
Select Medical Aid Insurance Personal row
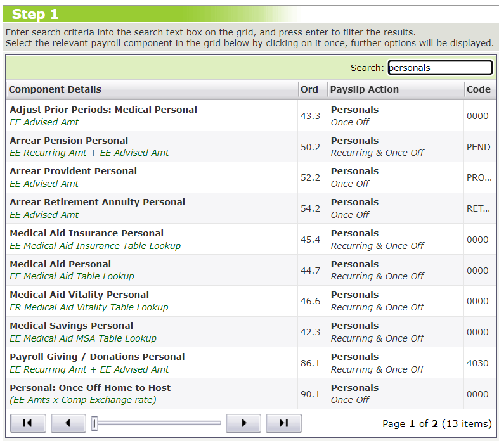(x=87, y=233)
